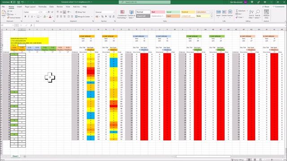
Task: Switch to the Page Layout tab
Action: [30, 7]
